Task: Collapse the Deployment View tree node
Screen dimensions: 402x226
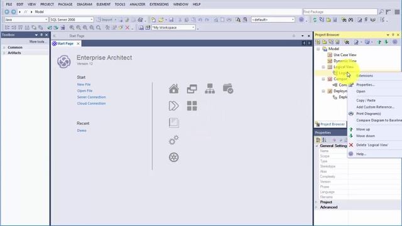Action: (x=323, y=91)
